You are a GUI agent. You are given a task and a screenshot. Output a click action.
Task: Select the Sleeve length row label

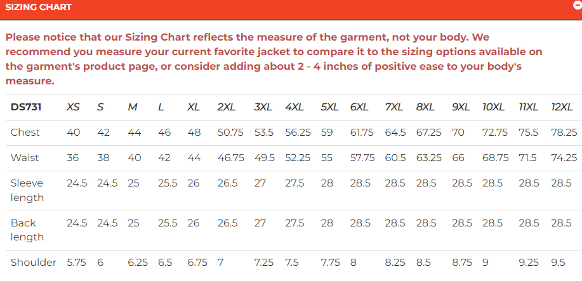pyautogui.click(x=27, y=190)
